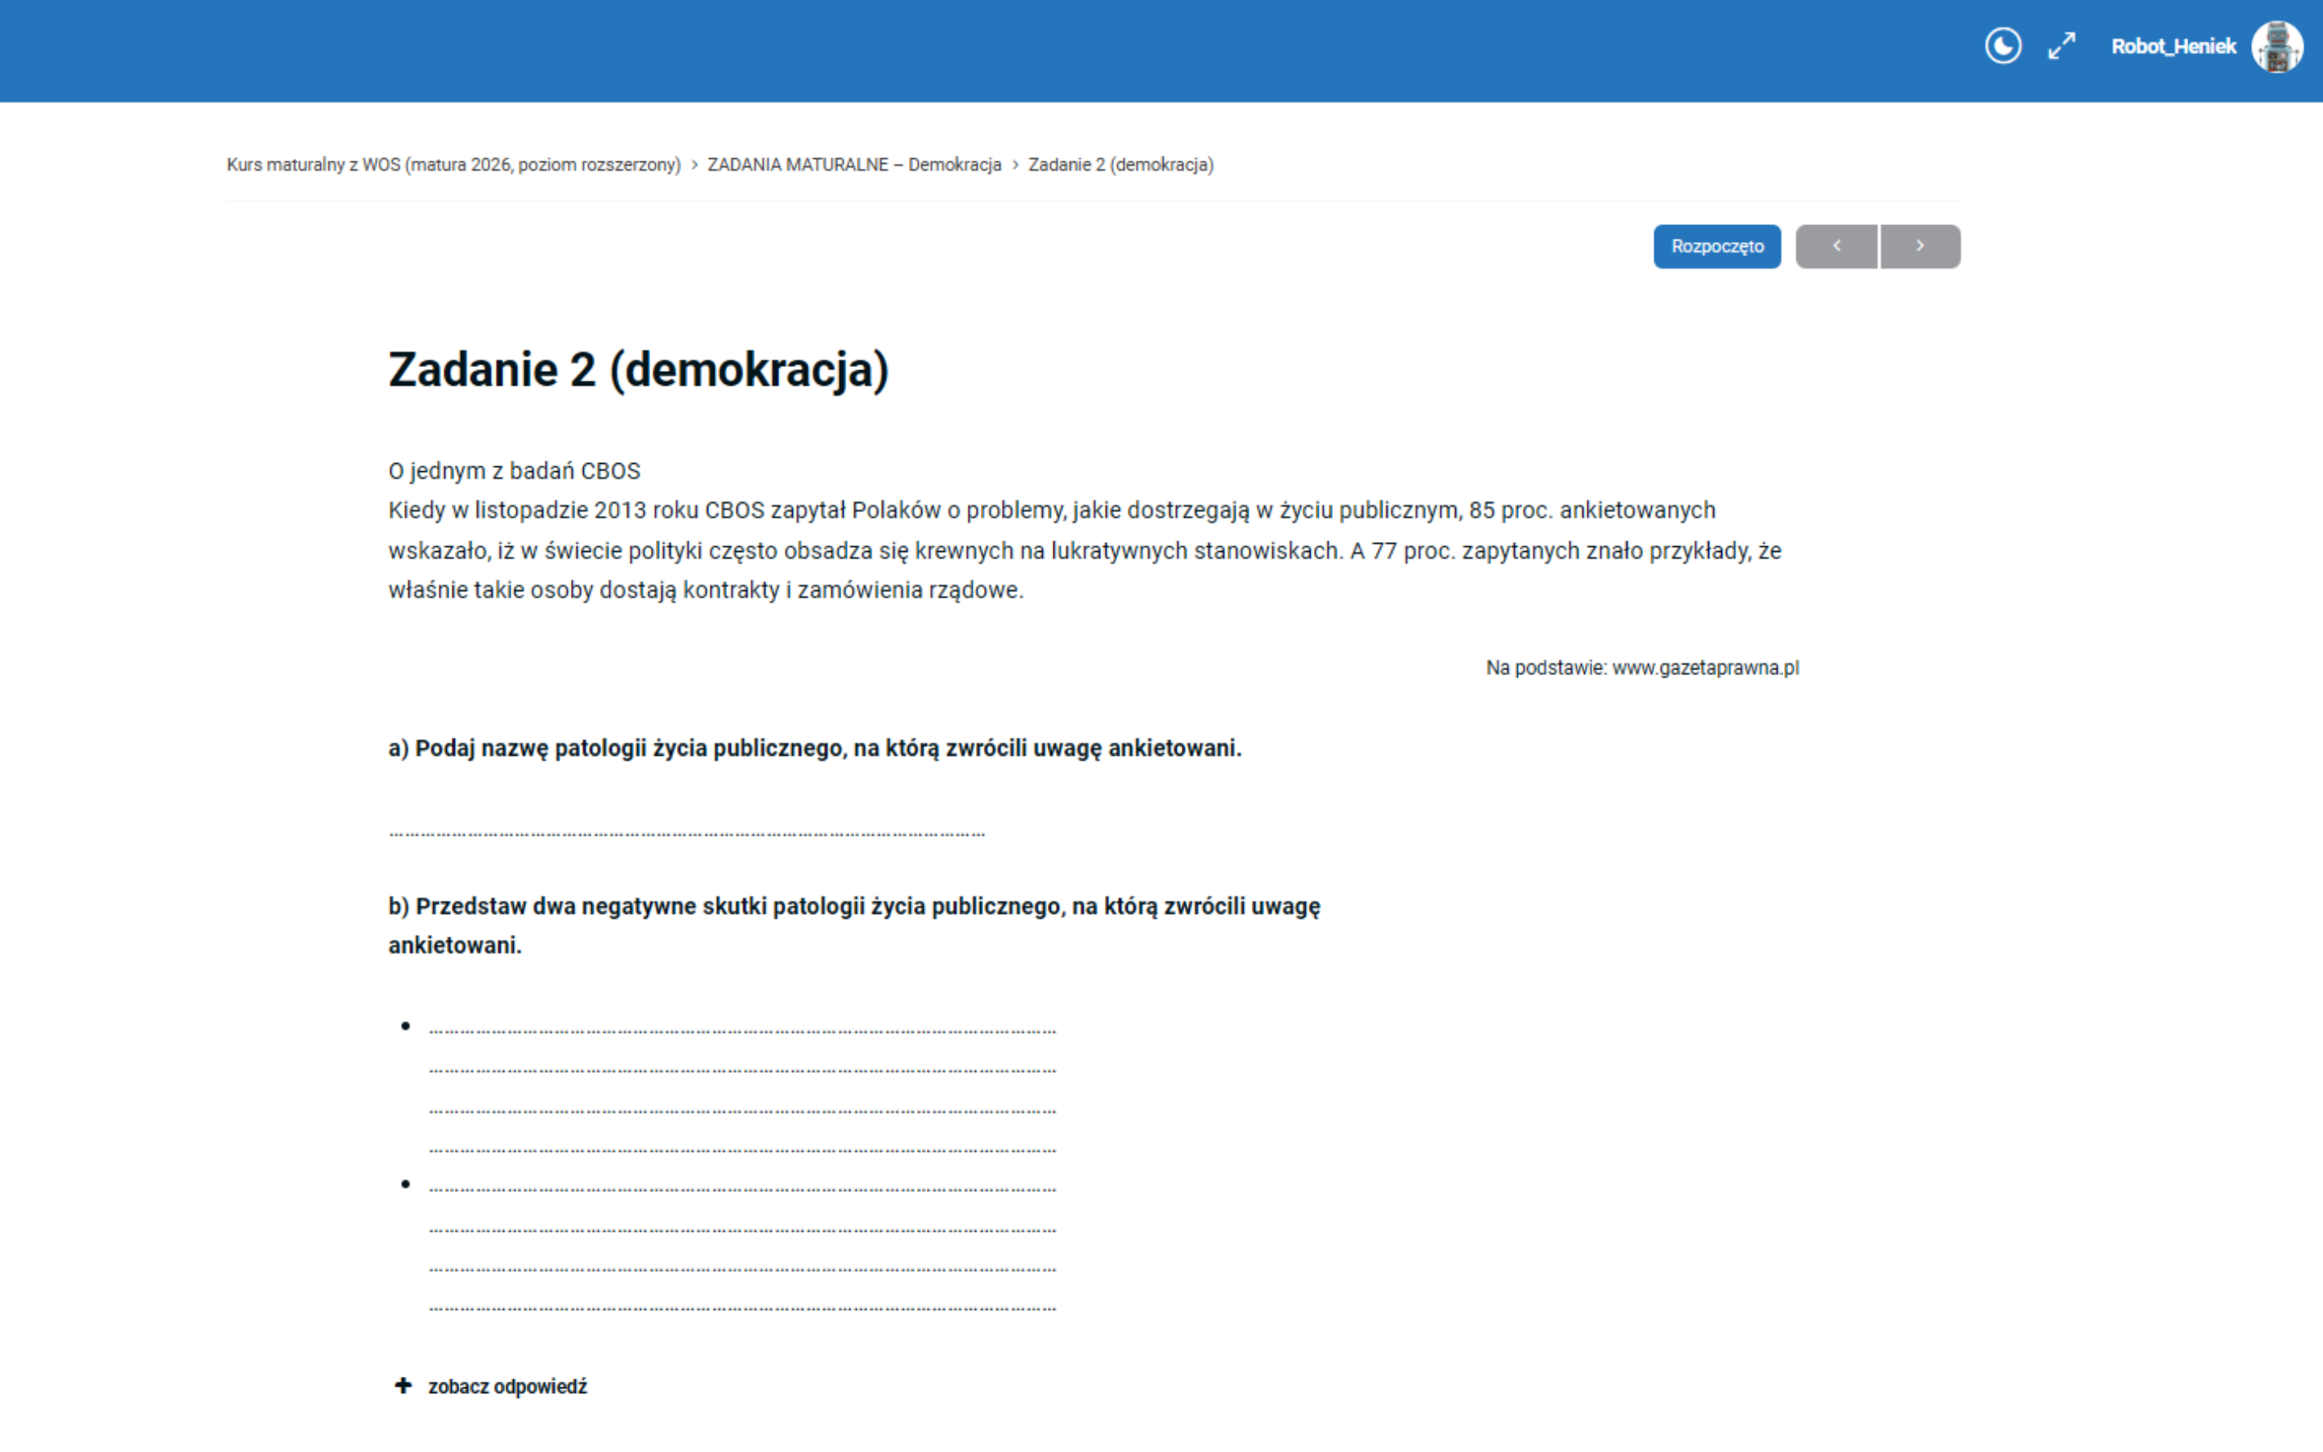This screenshot has height=1452, width=2323.
Task: Click the plus icon beside zobacz odpowiedź
Action: click(x=403, y=1385)
